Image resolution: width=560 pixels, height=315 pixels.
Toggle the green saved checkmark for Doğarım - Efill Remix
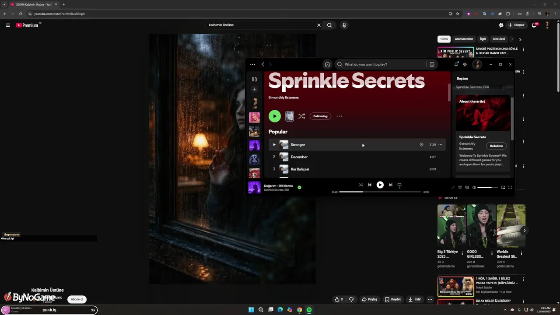click(299, 187)
